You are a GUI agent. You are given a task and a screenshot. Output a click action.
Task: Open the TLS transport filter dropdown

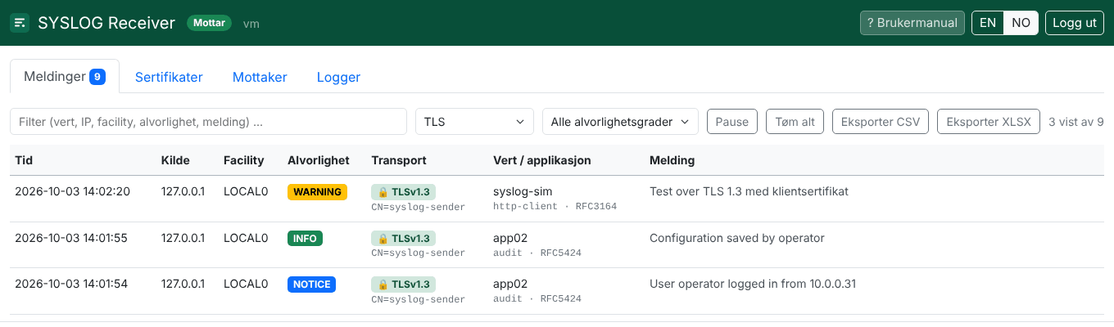[474, 122]
